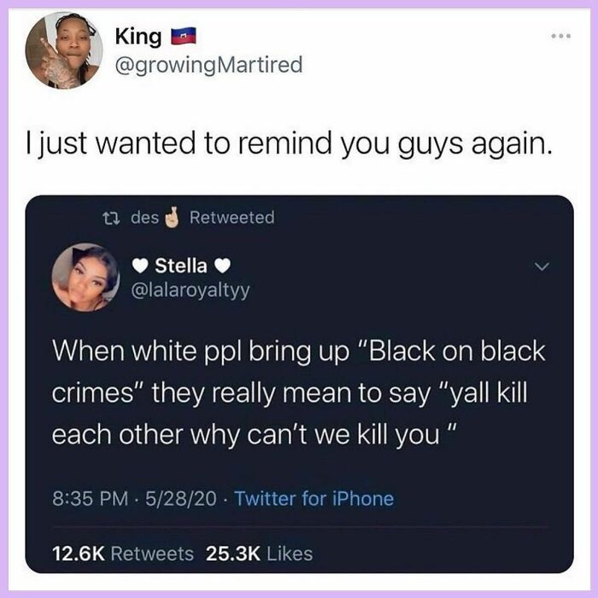The width and height of the screenshot is (598, 598).
Task: View the 12.6K Retweets list
Action: 123,554
